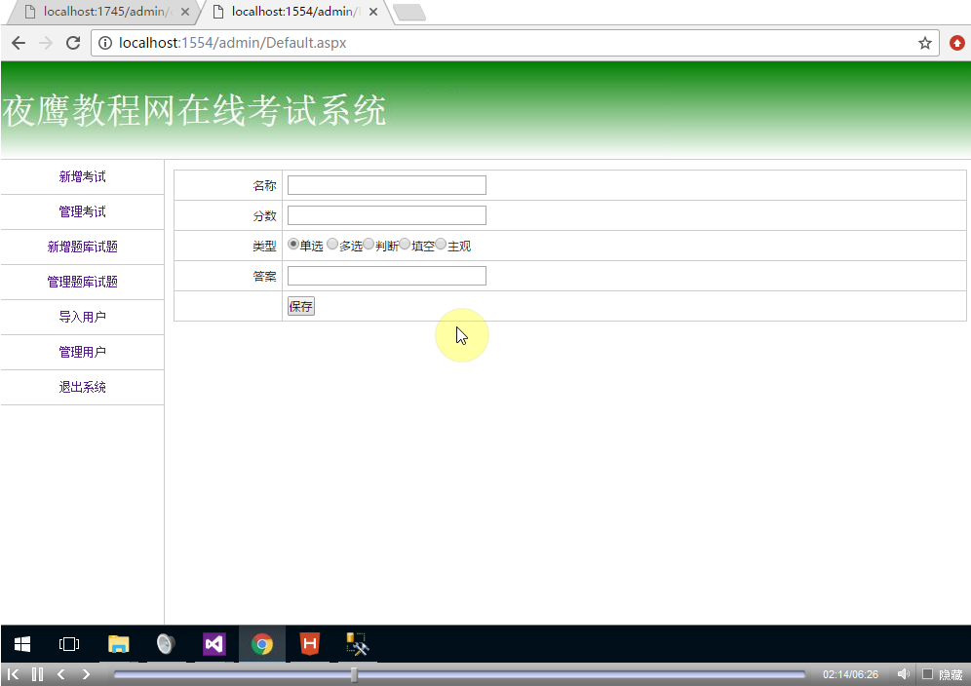Open the round speaker-like app on taskbar
This screenshot has width=971, height=686.
(x=166, y=644)
